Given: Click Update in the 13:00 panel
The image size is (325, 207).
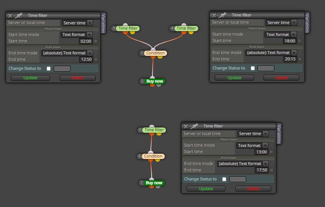Looking at the screenshot, I should pos(206,189).
